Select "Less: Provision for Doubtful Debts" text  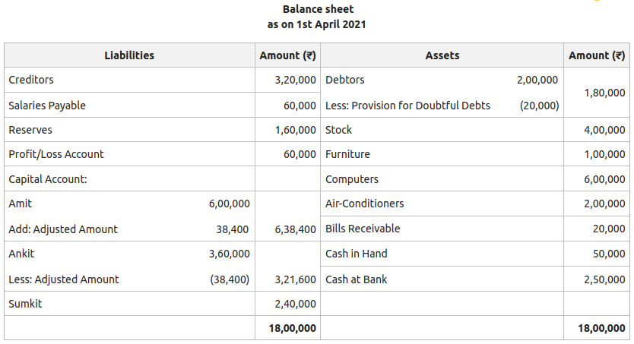point(407,106)
